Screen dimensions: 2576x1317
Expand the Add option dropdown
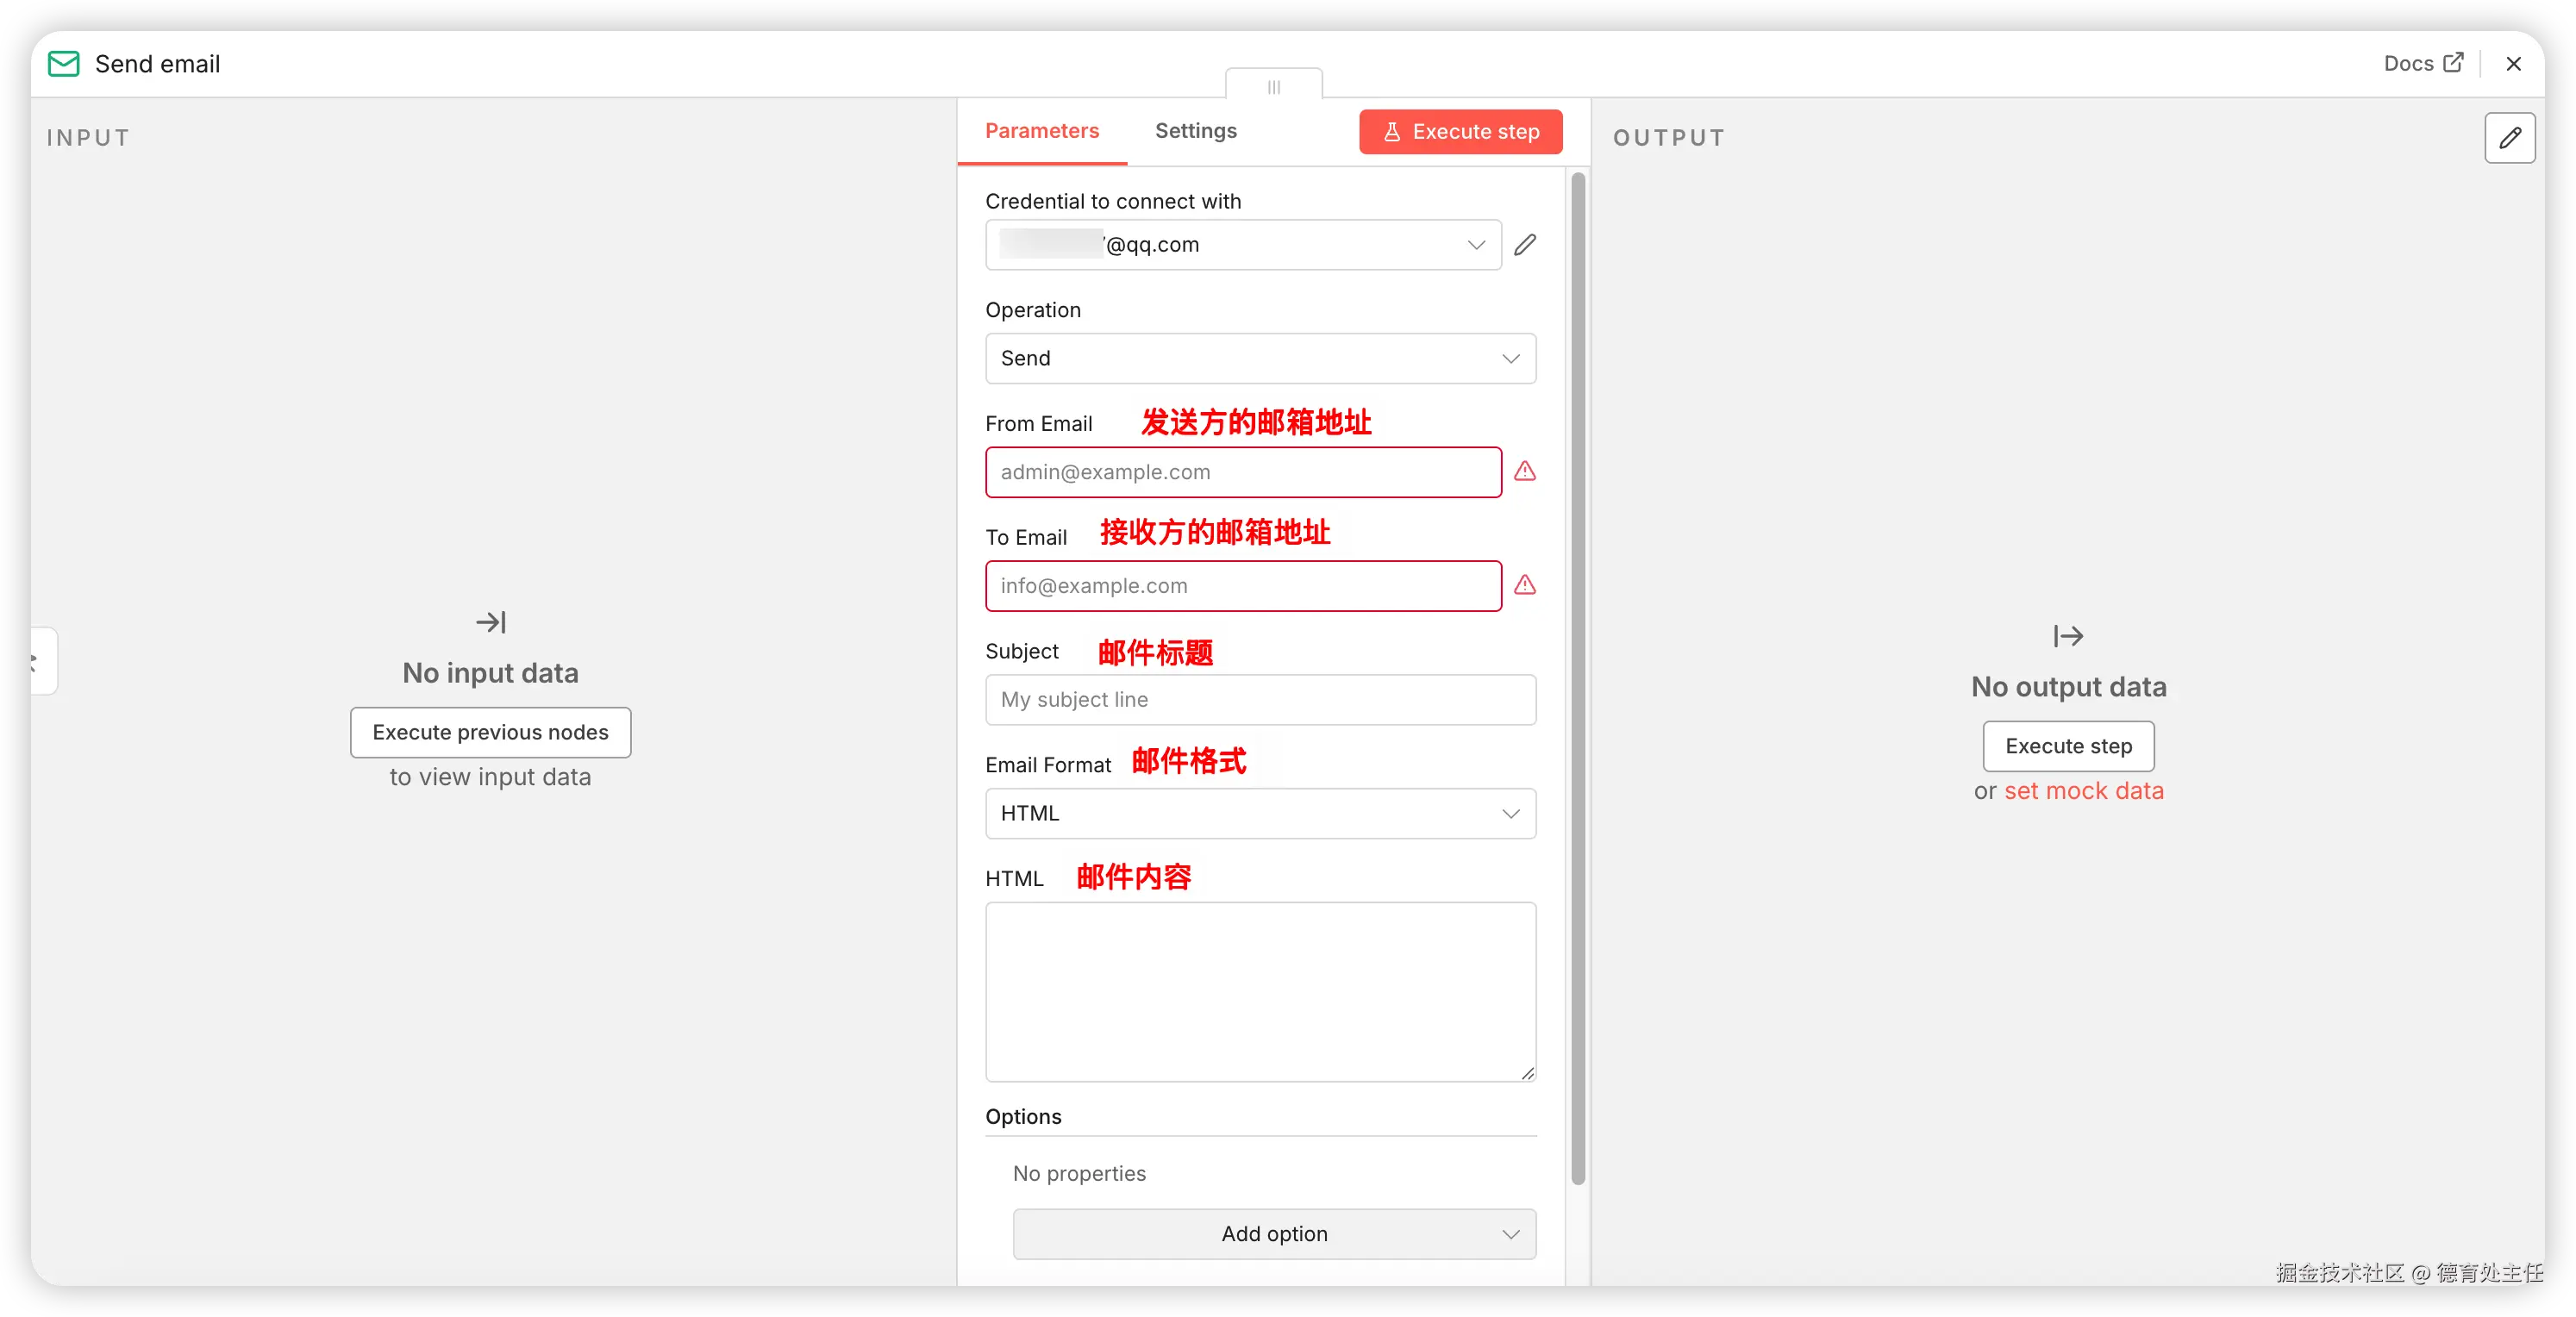[1273, 1233]
